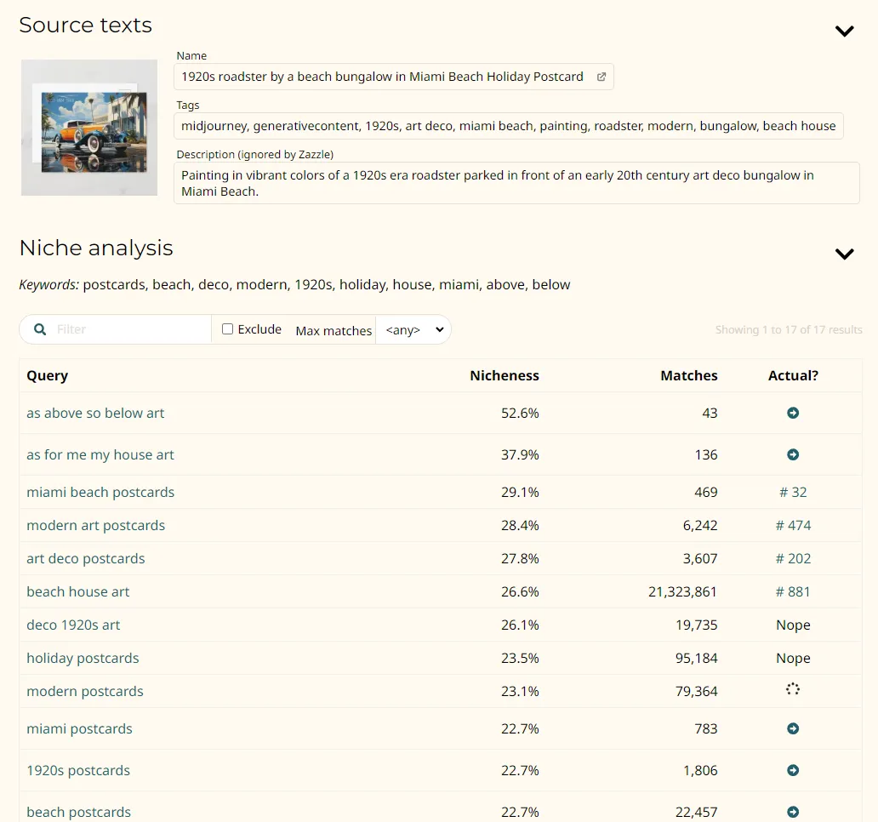
Task: Toggle the Exclude checkbox
Action: point(227,329)
